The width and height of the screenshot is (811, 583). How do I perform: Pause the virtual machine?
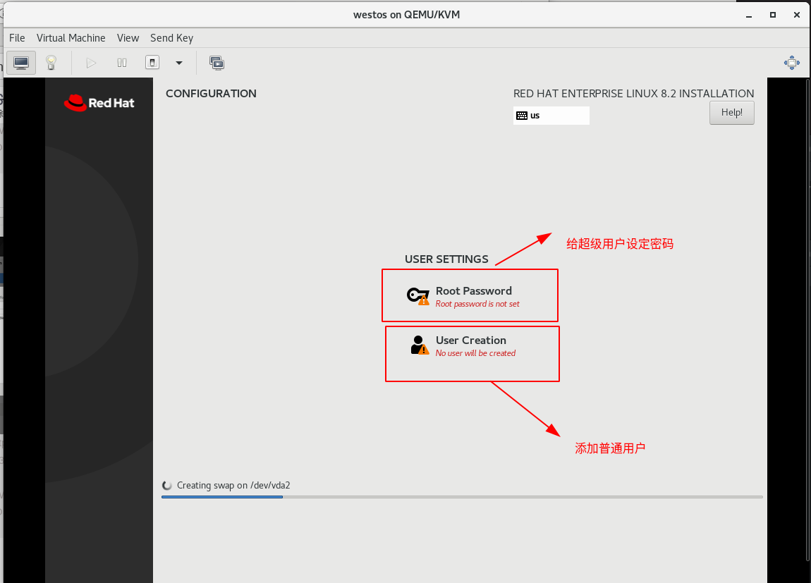click(x=122, y=63)
